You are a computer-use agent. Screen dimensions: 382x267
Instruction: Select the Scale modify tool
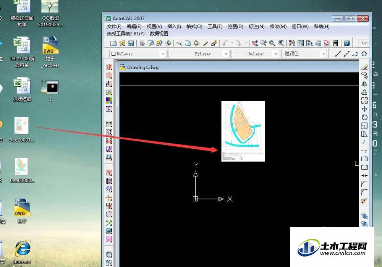(x=364, y=125)
